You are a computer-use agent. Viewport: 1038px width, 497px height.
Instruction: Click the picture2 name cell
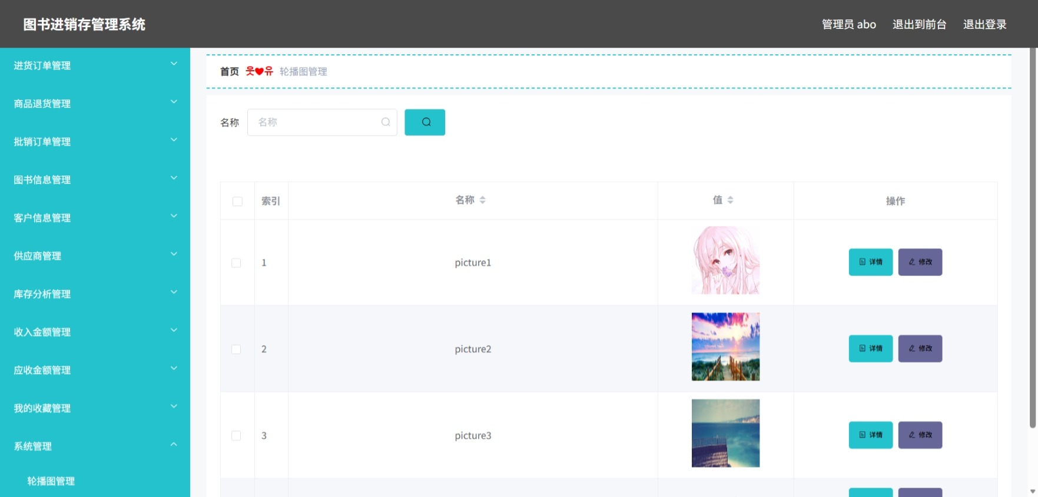coord(473,349)
